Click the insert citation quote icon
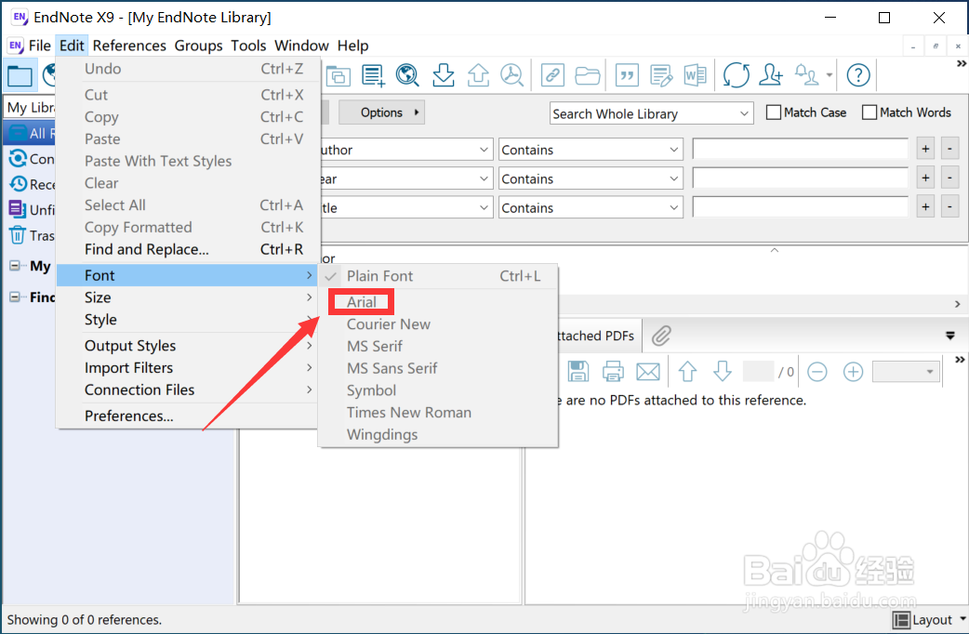 (627, 75)
